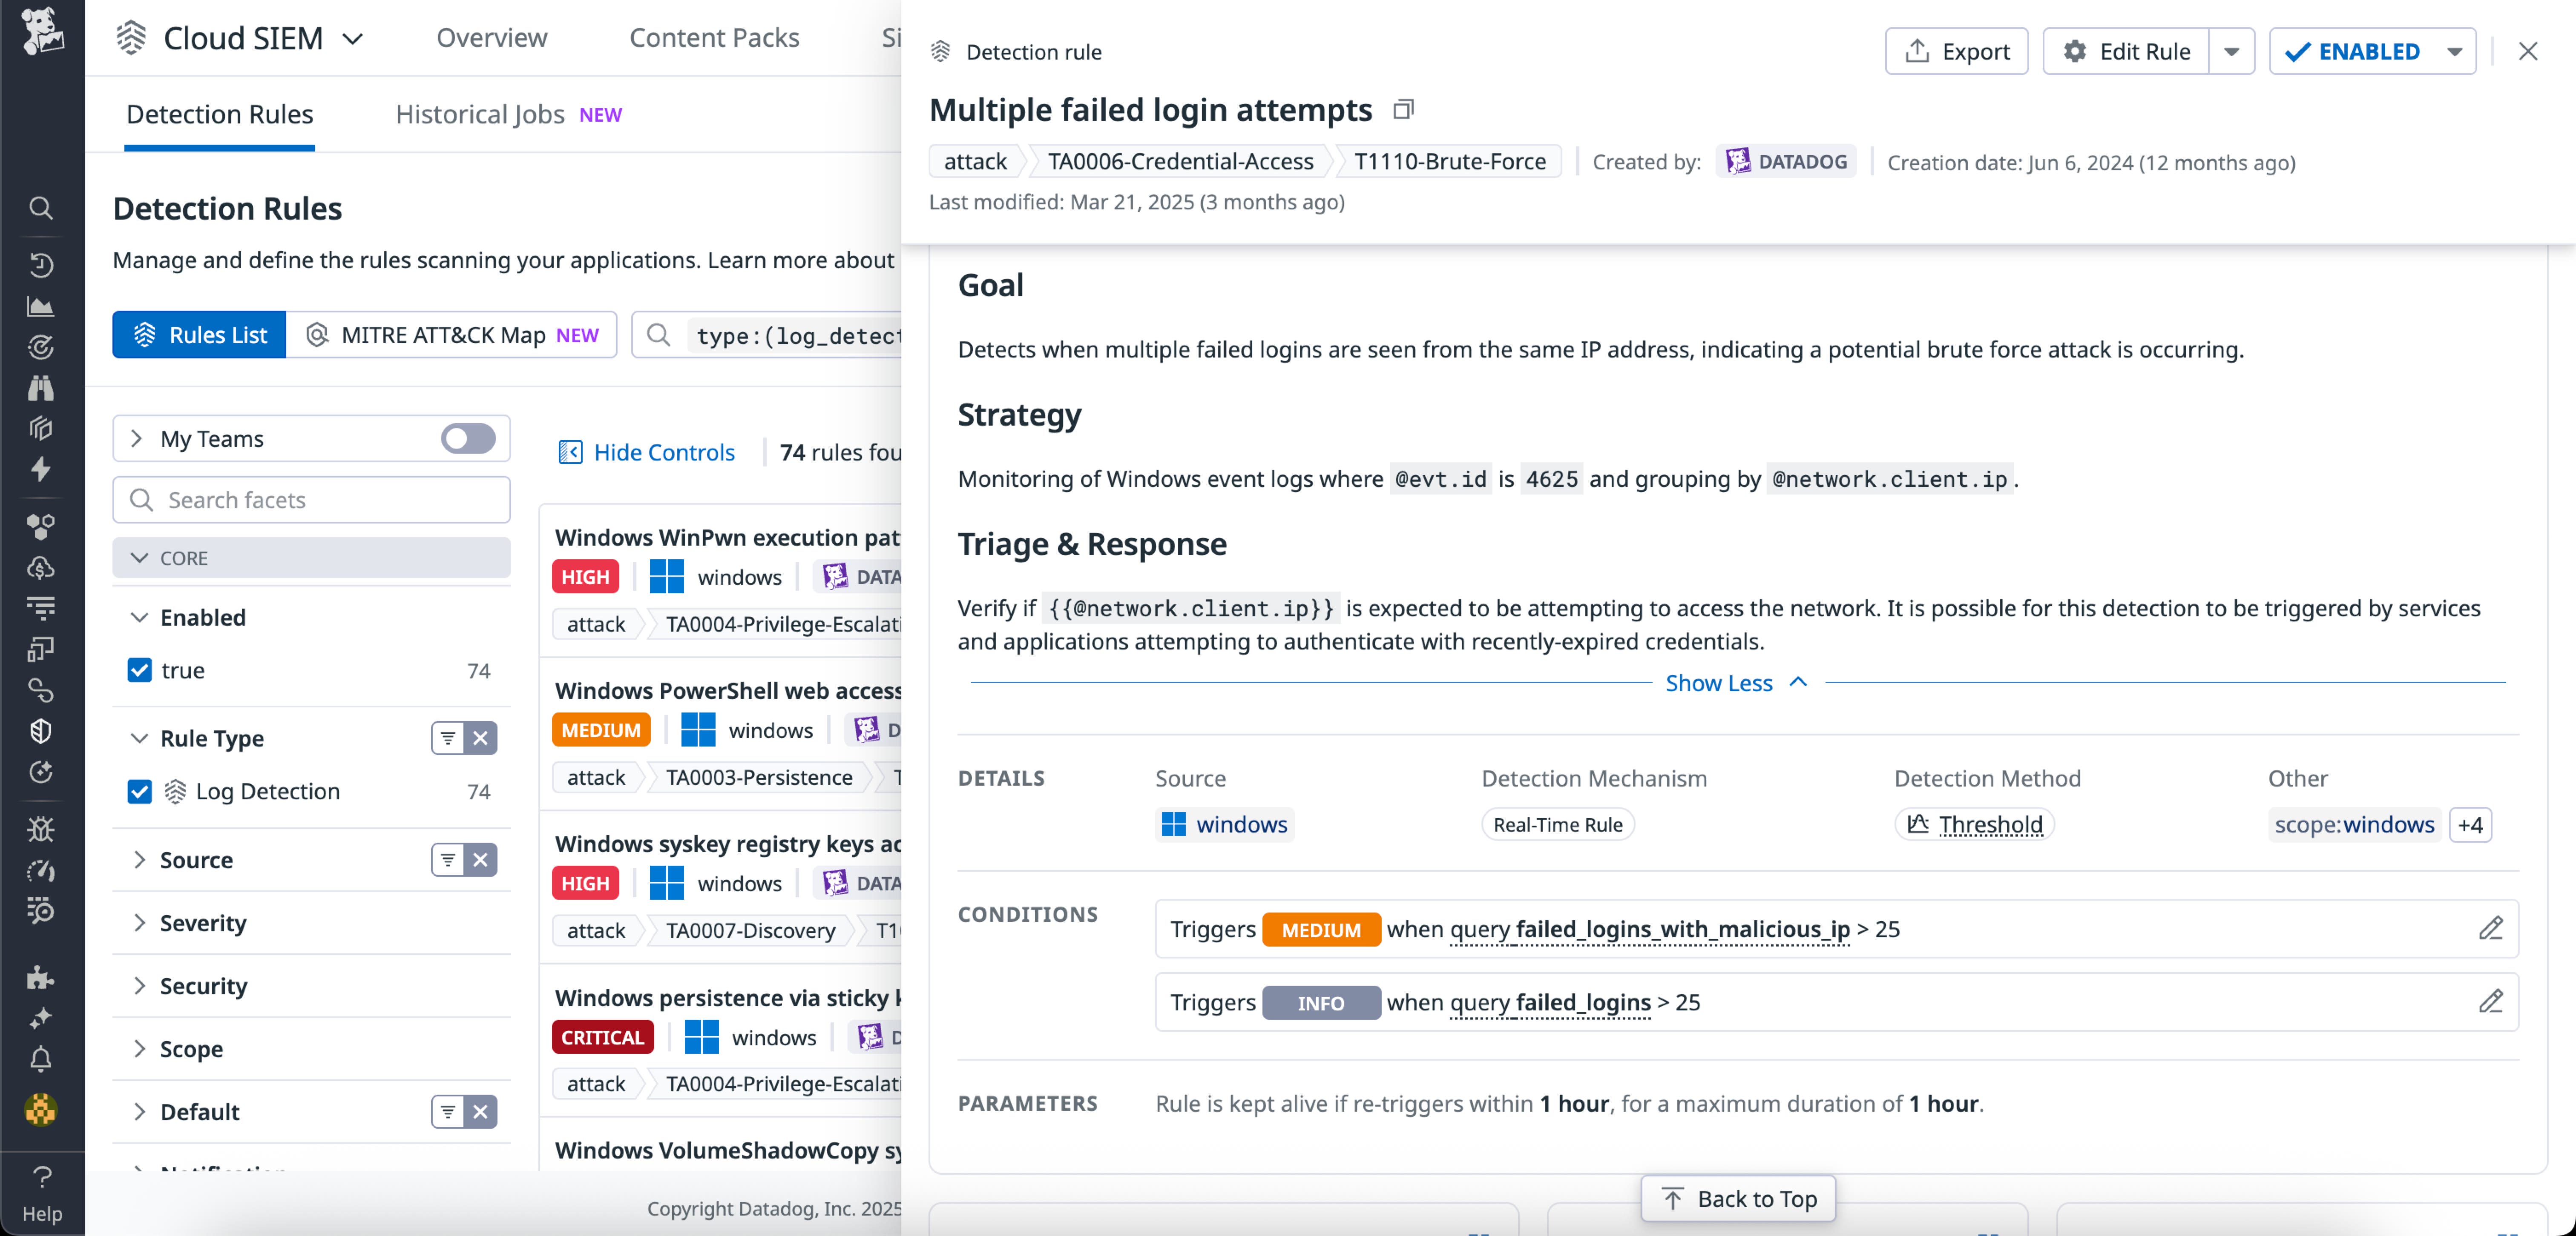Click the Export button
Screen dimensions: 2576x1236
point(1956,51)
